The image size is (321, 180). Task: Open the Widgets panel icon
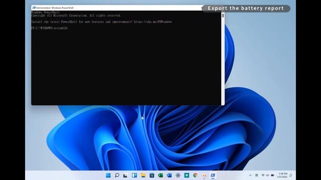pyautogui.click(x=134, y=175)
